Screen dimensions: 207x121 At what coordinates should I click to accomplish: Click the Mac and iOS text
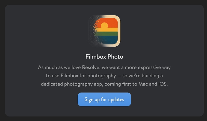[153, 84]
